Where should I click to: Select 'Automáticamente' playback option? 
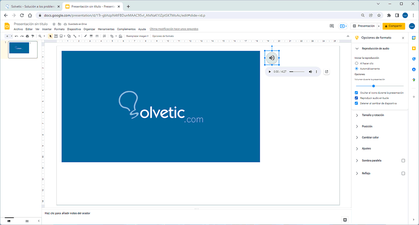pyautogui.click(x=356, y=69)
